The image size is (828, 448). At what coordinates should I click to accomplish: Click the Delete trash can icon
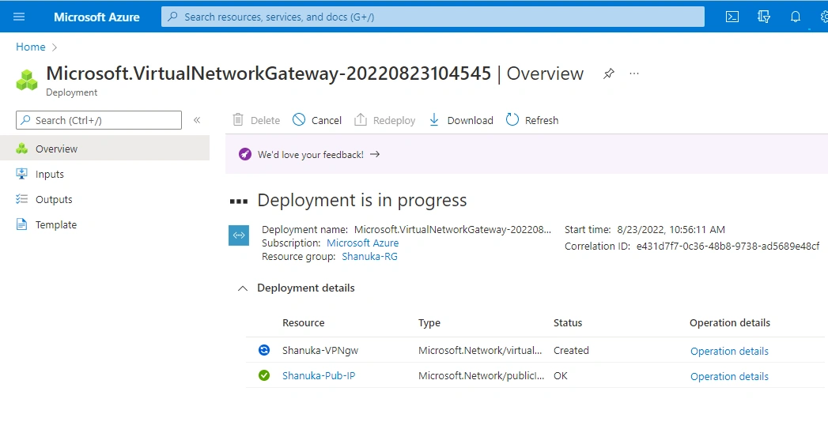238,120
